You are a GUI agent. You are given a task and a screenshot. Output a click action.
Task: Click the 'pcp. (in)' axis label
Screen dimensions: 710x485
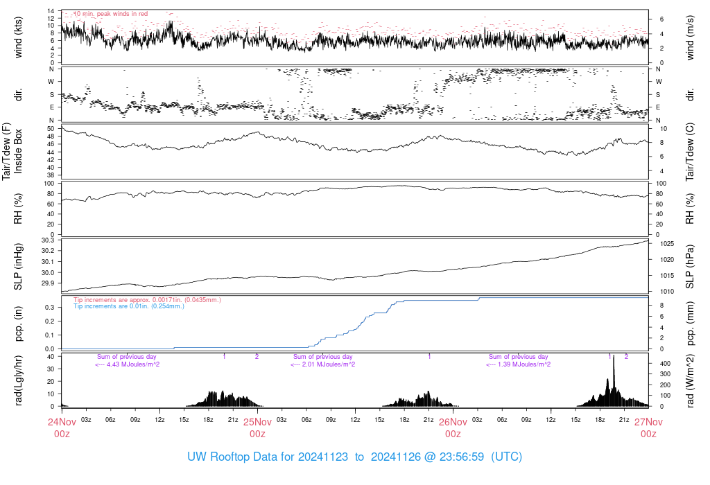click(x=18, y=323)
